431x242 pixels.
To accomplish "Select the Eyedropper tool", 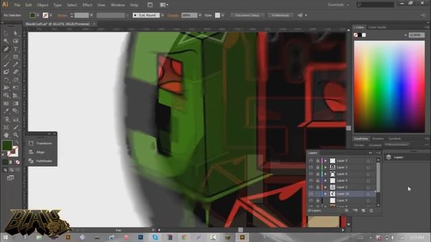I will tap(6, 111).
